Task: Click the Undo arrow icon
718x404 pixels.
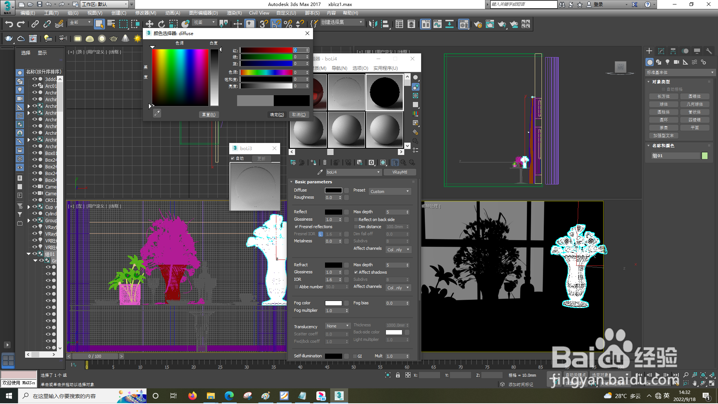Action: point(9,24)
